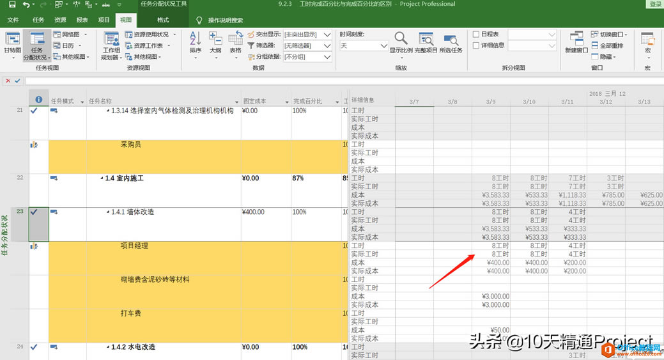Viewport: 664px width, 360px height.
Task: Switch to the 任务 ribbon tab
Action: pos(38,20)
